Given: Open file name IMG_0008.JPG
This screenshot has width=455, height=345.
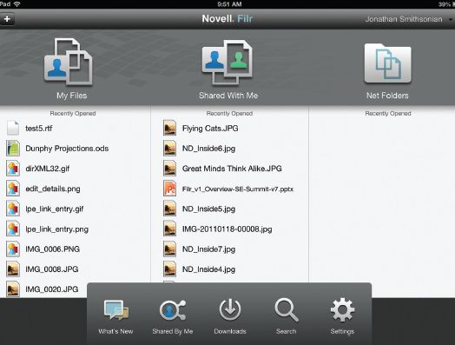Looking at the screenshot, I should (52, 269).
